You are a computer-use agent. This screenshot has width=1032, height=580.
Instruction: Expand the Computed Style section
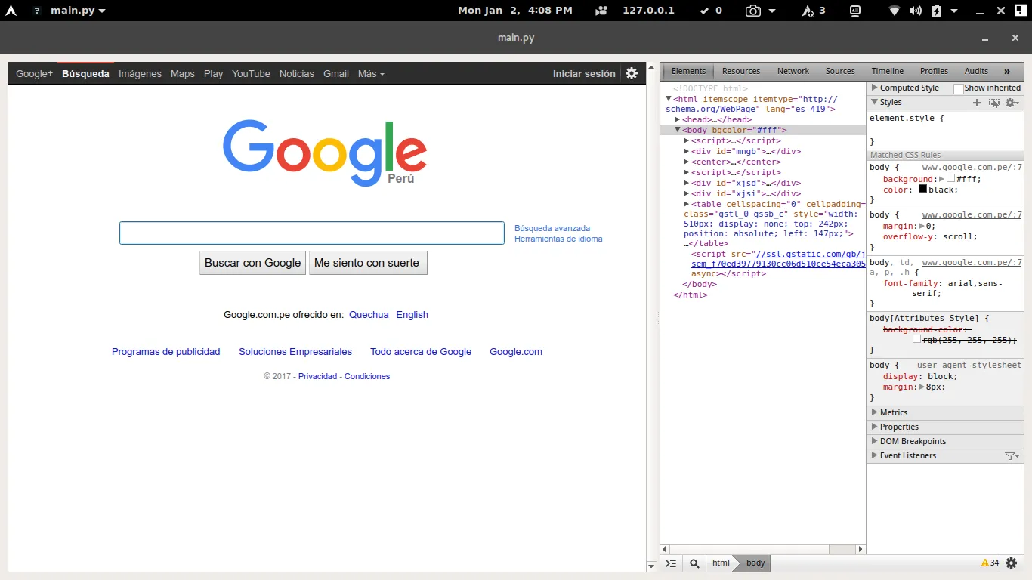874,88
